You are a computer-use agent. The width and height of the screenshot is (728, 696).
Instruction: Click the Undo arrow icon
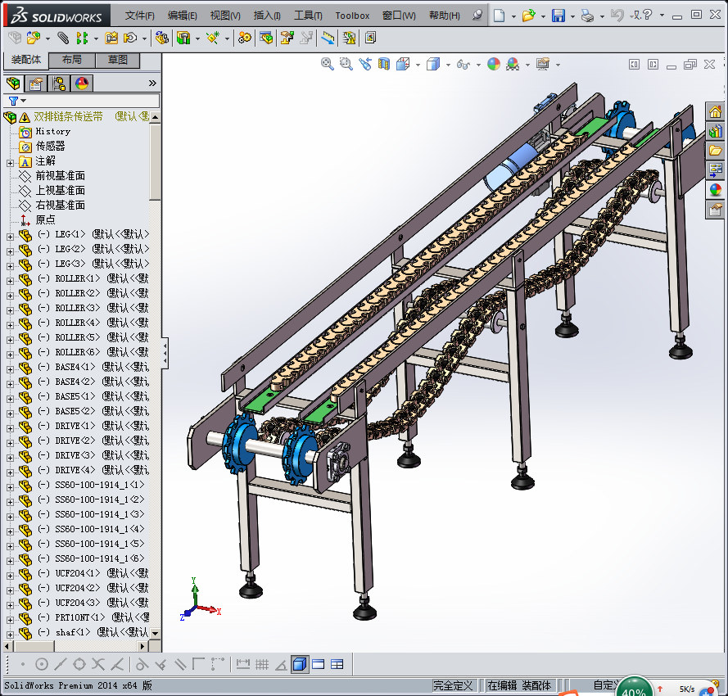(617, 16)
